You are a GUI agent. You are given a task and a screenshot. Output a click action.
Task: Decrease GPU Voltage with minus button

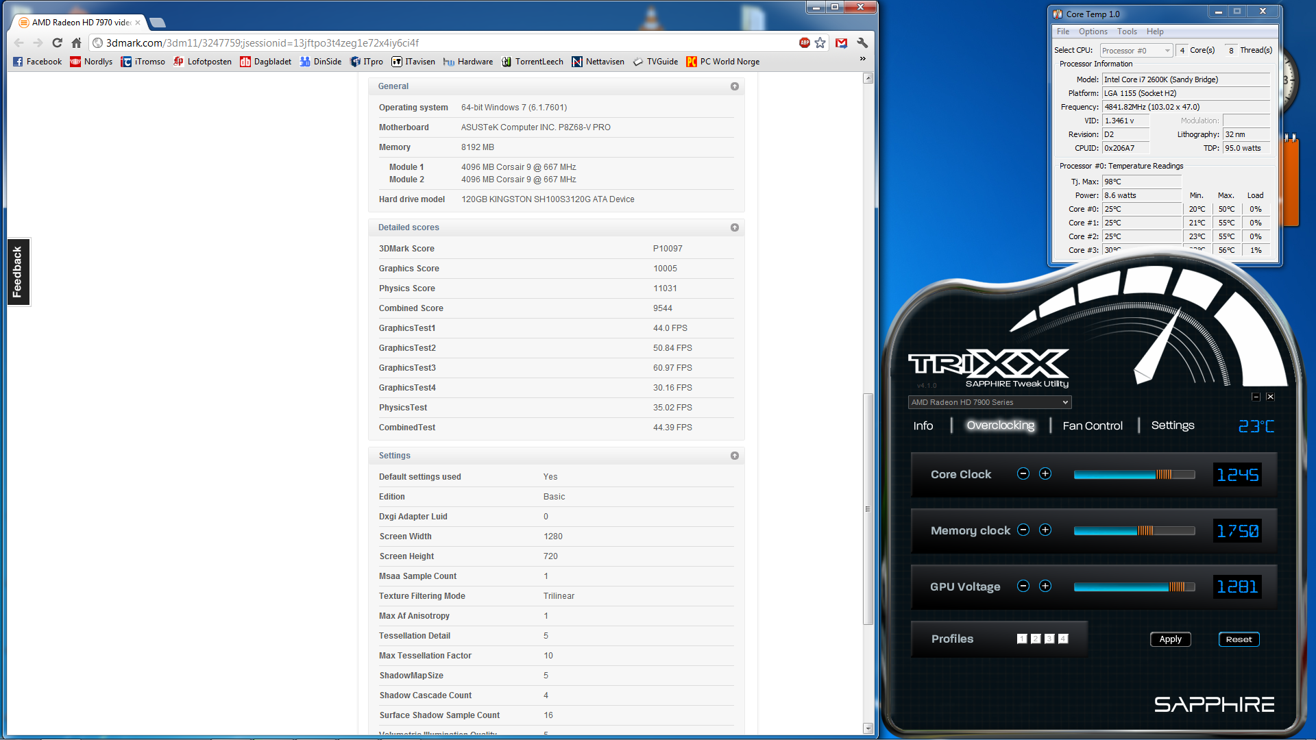(x=1023, y=586)
